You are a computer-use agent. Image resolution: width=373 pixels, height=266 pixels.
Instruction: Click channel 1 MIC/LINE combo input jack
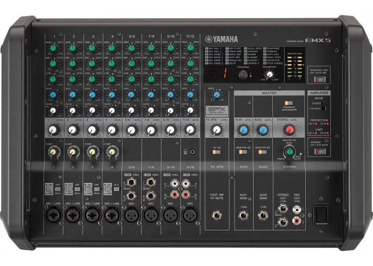tap(53, 215)
